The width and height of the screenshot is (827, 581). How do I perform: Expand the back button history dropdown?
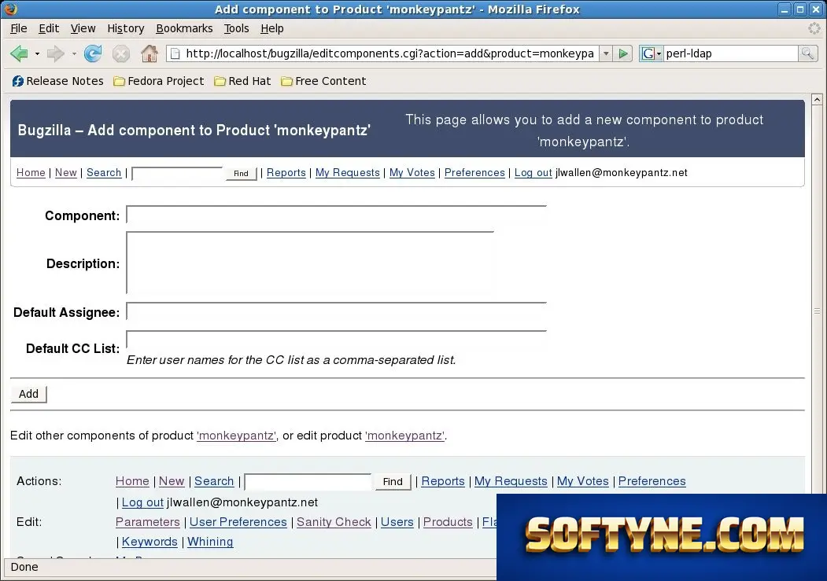pos(37,53)
